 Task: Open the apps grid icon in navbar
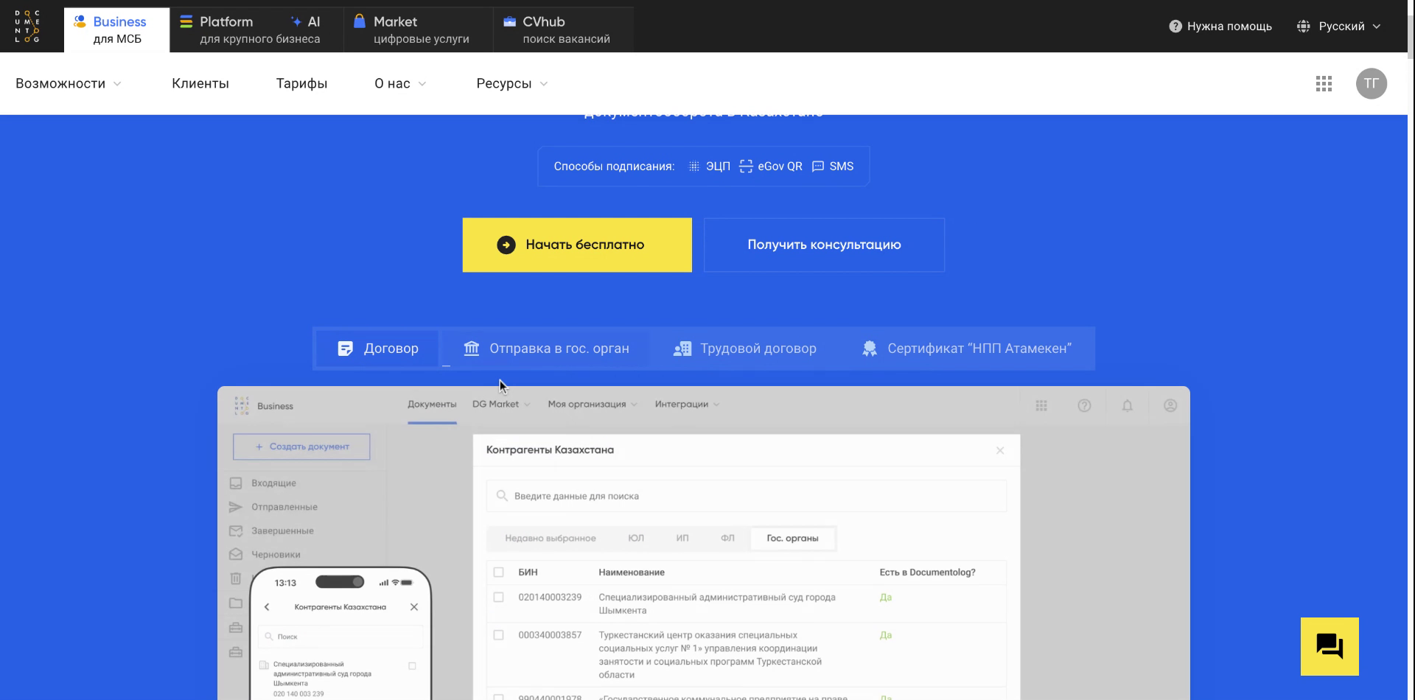(x=1324, y=83)
